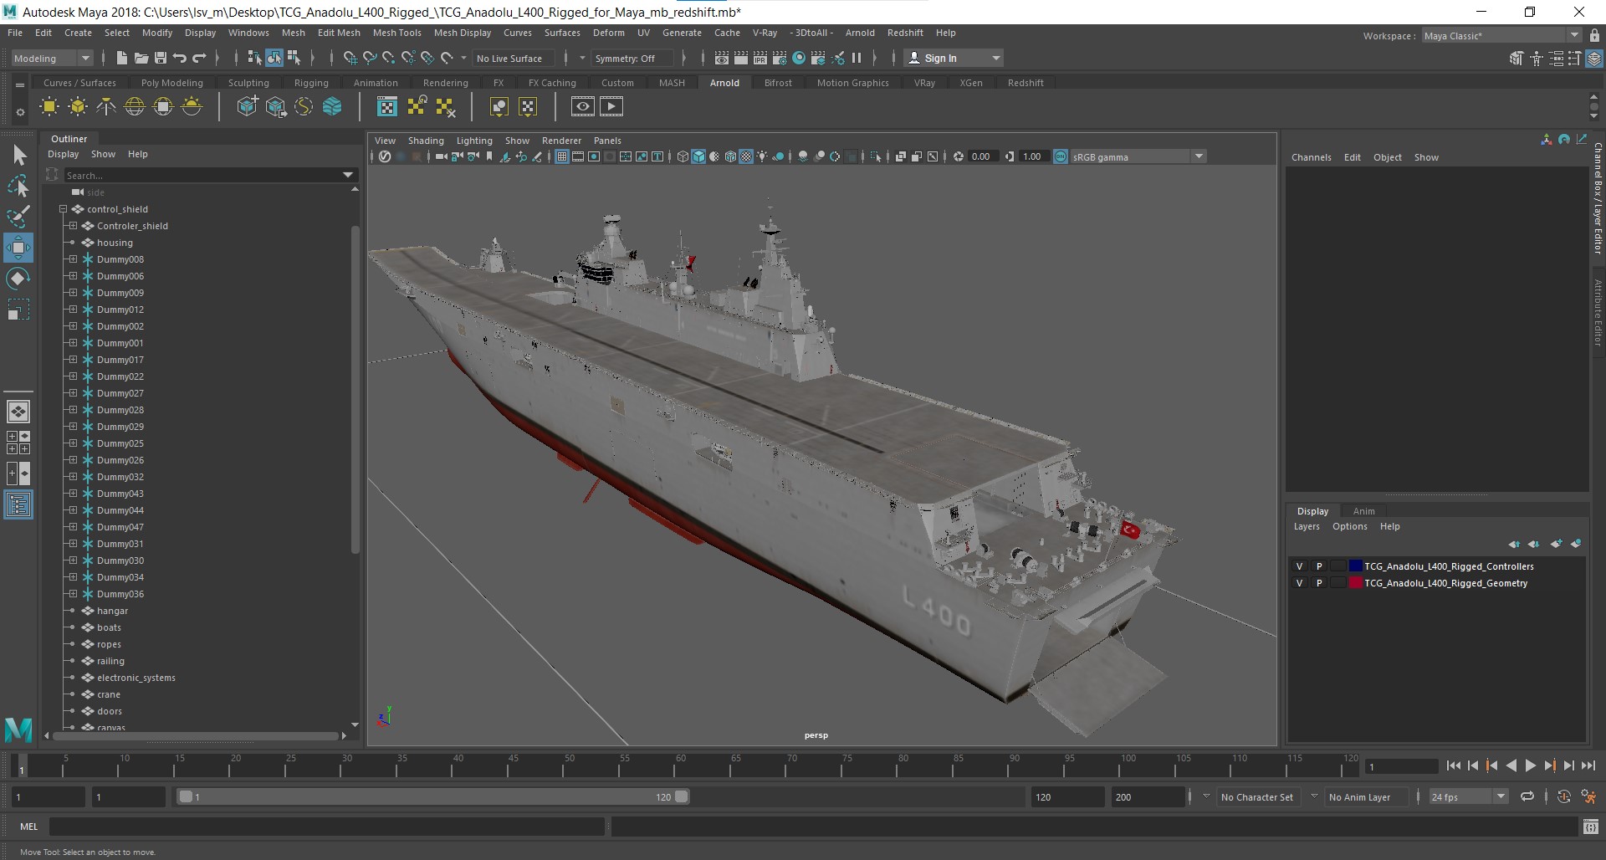
Task: Click the IPR render icon
Action: (760, 58)
